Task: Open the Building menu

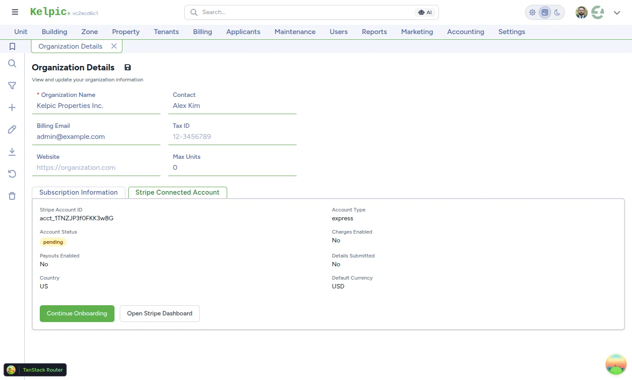Action: pos(54,32)
